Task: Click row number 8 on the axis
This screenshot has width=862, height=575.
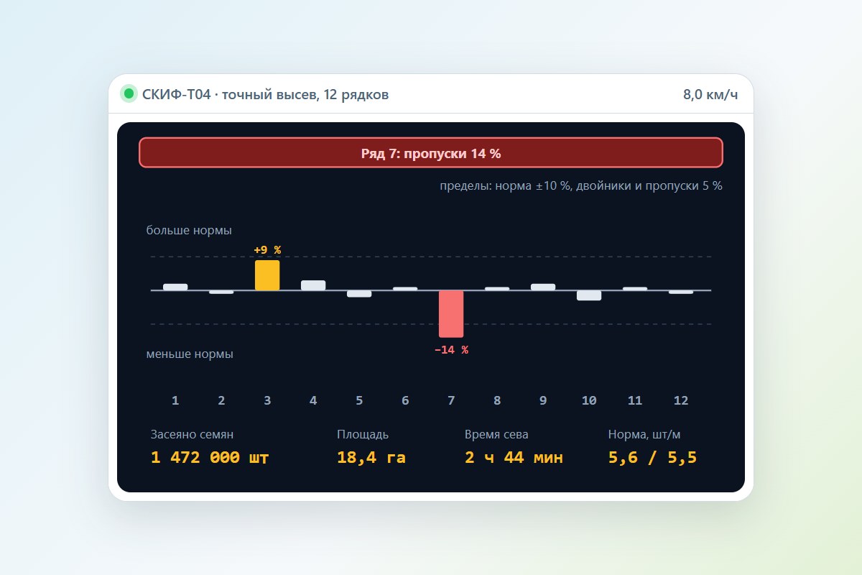Action: (497, 401)
